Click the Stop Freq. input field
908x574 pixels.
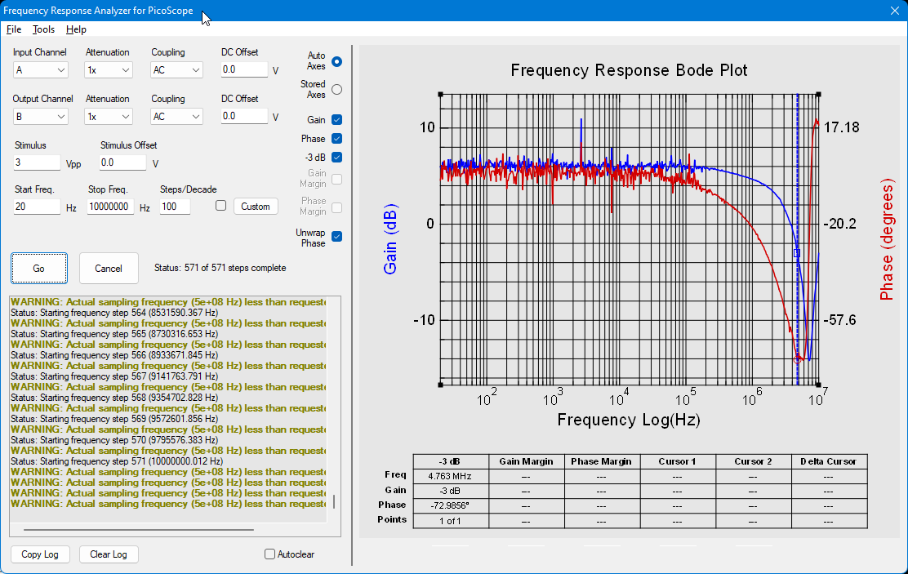click(x=110, y=207)
